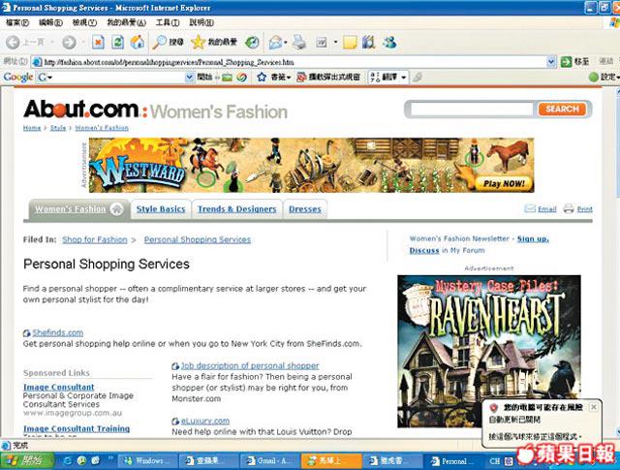Screen dimensions: 620x470
Task: Open the Google bookmarks dropdown arrow
Action: click(289, 78)
